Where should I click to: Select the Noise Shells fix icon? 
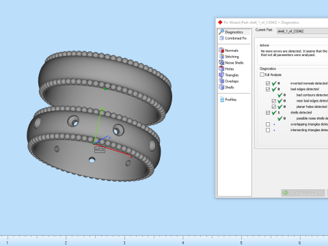pyautogui.click(x=221, y=62)
